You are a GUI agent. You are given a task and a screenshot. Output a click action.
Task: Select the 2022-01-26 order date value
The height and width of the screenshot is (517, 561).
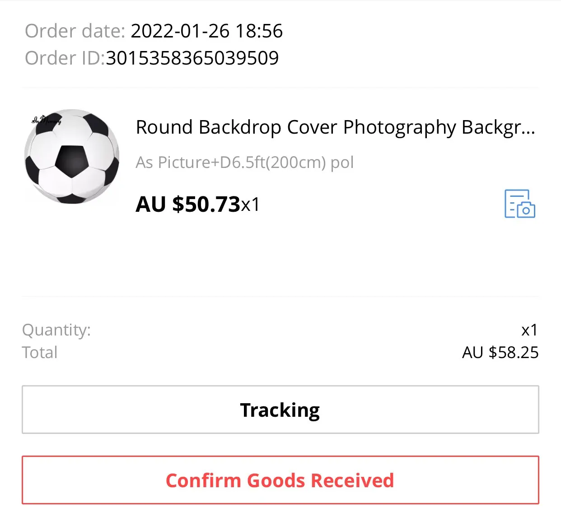[180, 31]
